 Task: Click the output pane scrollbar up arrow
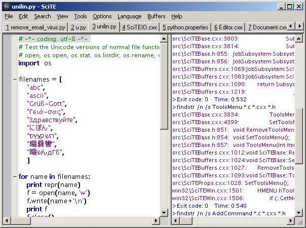point(298,39)
